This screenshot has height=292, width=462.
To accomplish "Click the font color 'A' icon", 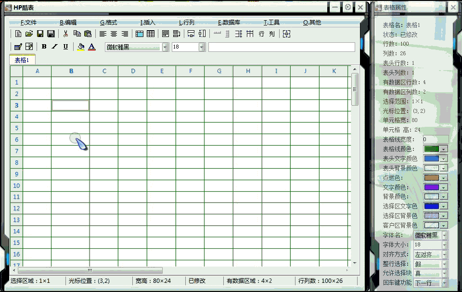I will 92,47.
